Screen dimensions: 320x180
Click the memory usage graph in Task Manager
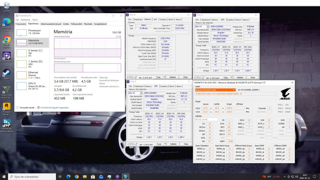coord(88,47)
